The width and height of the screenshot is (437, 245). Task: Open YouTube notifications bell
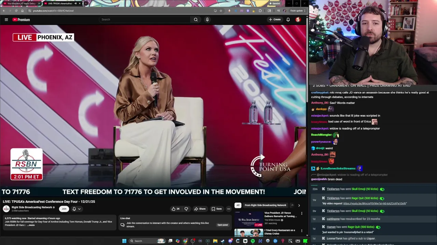[288, 19]
